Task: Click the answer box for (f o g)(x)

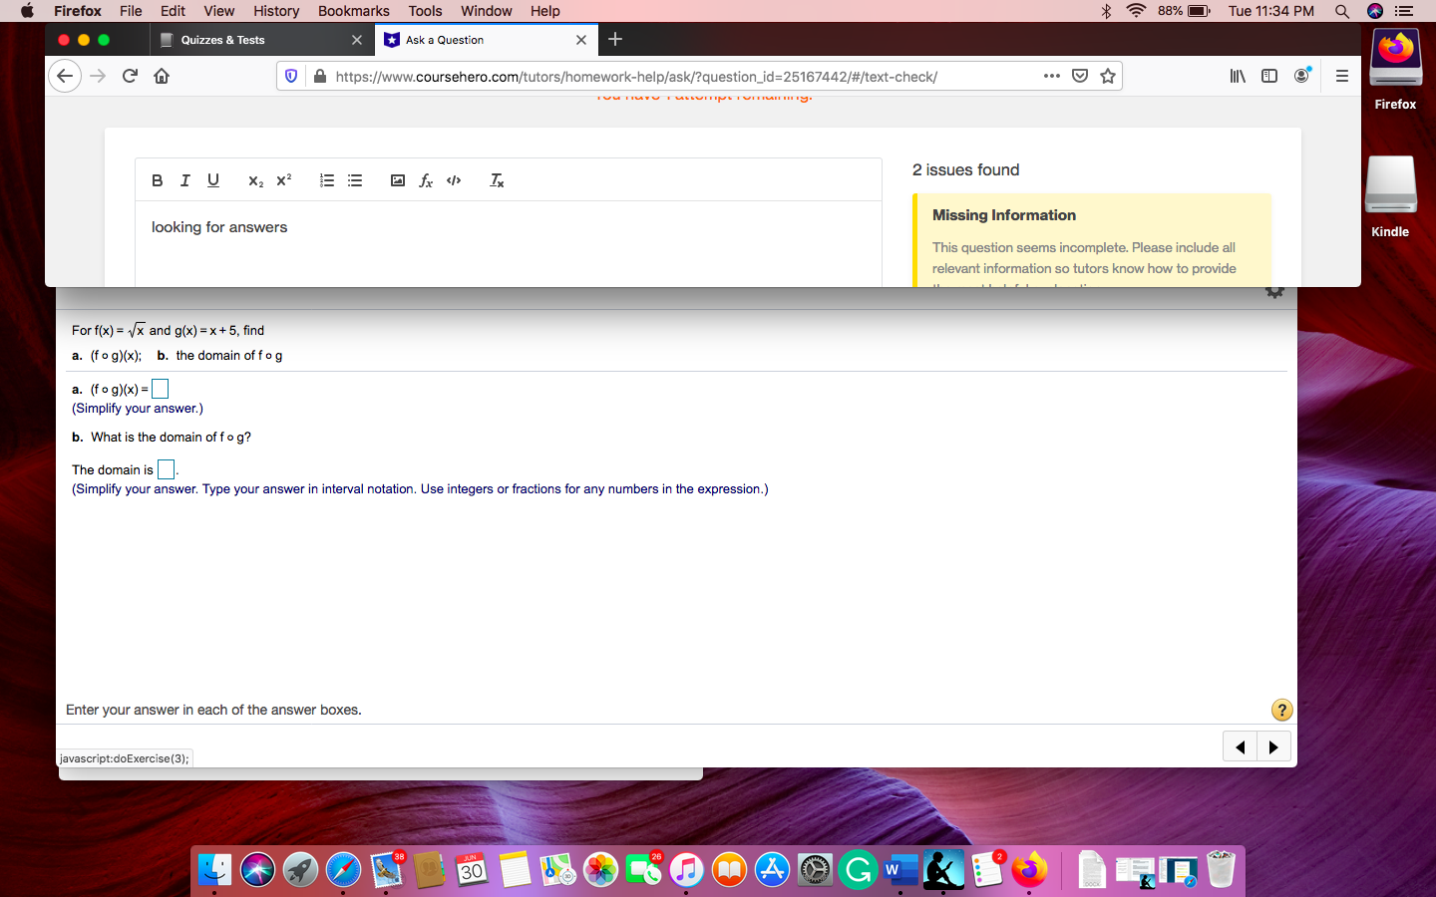Action: pyautogui.click(x=160, y=389)
